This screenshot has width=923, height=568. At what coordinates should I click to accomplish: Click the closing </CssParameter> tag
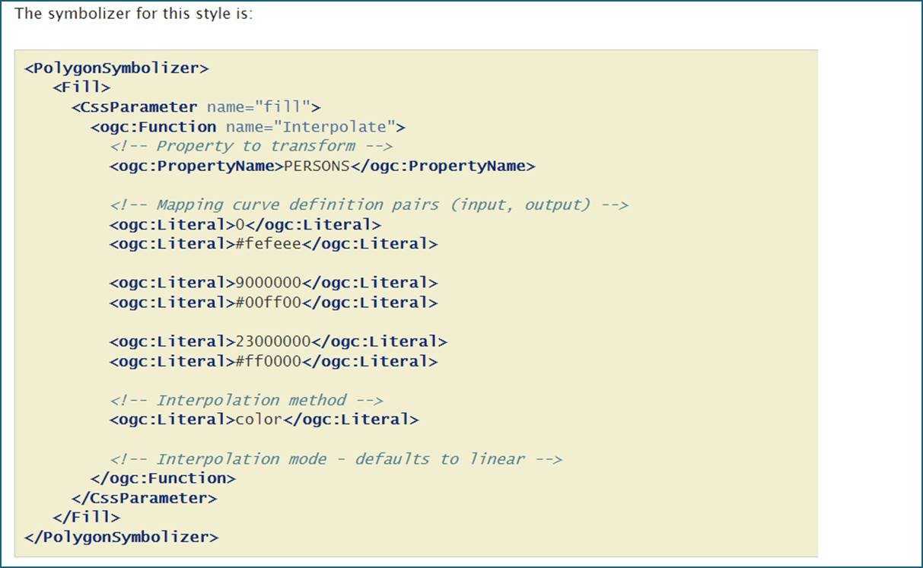point(145,498)
